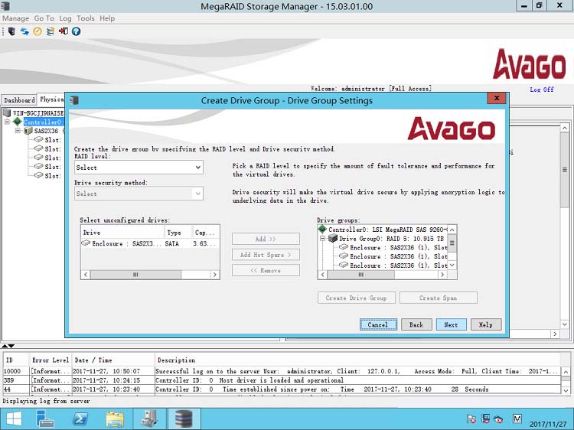Image resolution: width=574 pixels, height=430 pixels.
Task: Open the Log menu
Action: coord(65,18)
